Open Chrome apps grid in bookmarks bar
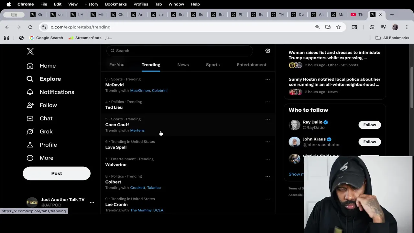The height and width of the screenshot is (233, 414). pyautogui.click(x=6, y=38)
